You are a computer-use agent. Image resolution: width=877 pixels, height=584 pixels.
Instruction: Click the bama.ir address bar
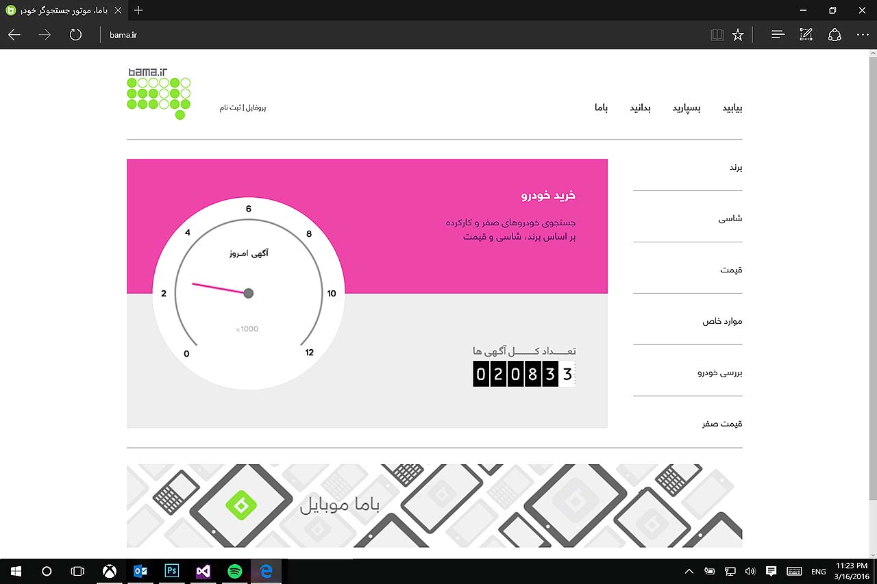(404, 35)
